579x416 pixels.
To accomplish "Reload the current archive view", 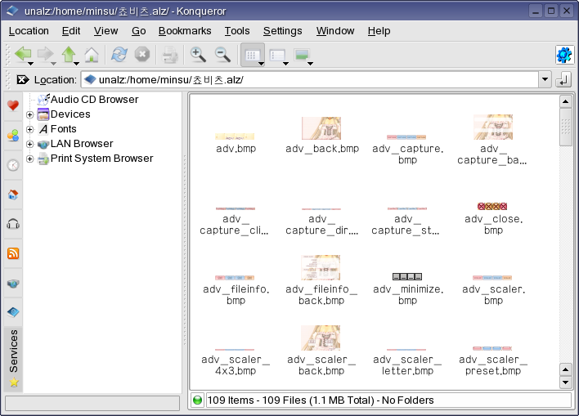I will (x=119, y=55).
